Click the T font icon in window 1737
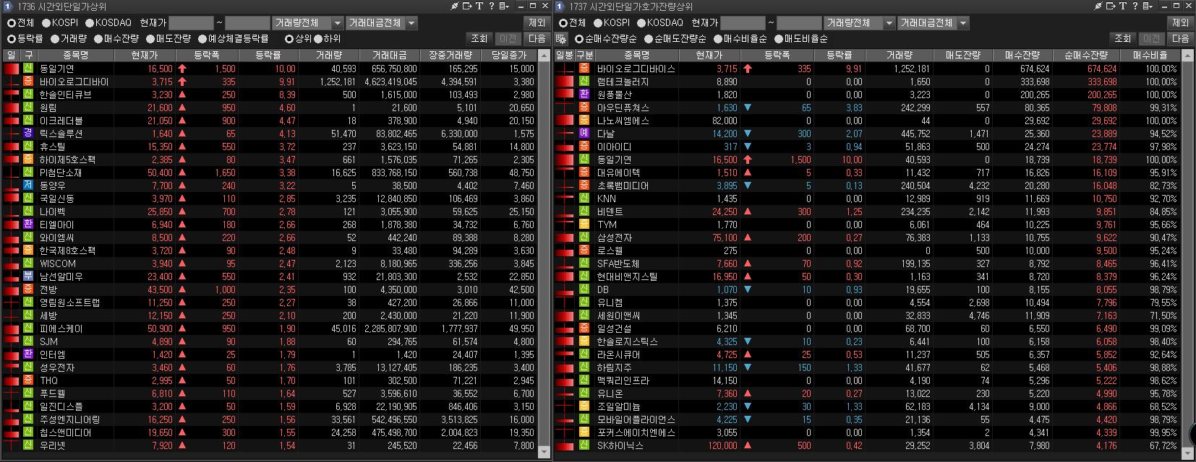Screen dimensions: 1196x462 point(1123,6)
